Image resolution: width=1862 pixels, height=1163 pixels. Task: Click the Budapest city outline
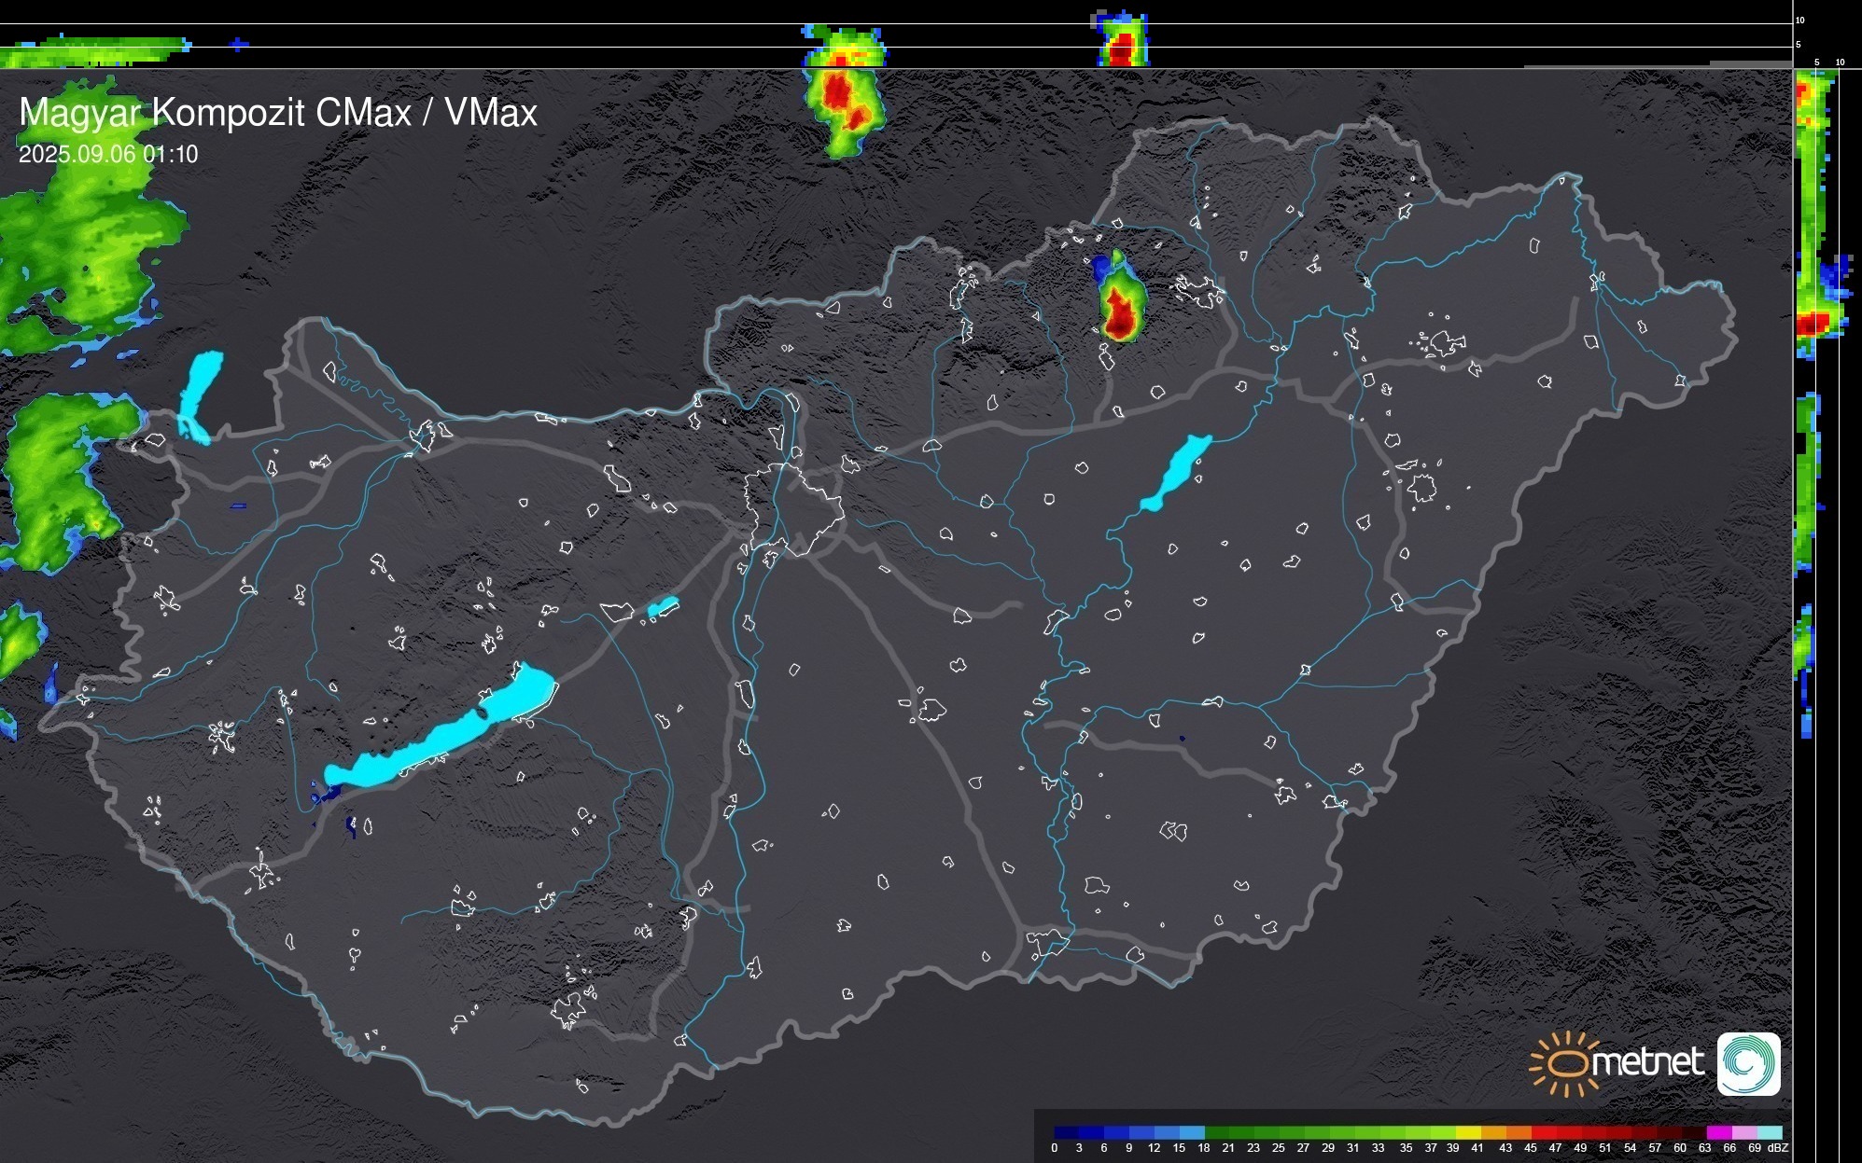click(x=793, y=508)
